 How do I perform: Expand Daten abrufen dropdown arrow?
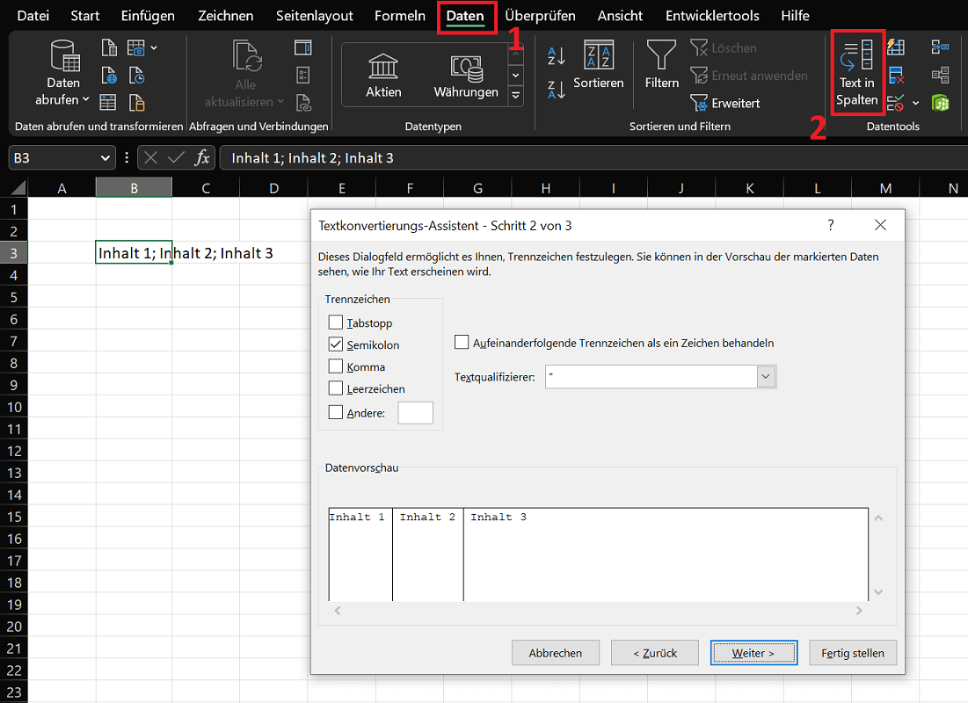click(x=86, y=98)
